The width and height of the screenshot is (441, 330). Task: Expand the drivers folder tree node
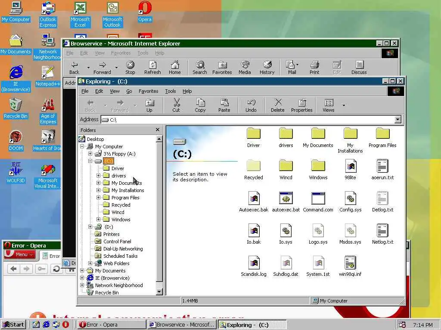point(98,176)
